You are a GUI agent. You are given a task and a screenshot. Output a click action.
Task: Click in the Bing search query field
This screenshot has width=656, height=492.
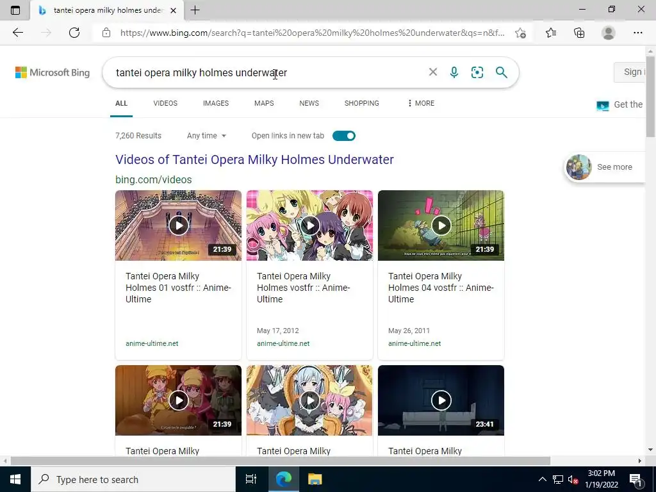268,72
